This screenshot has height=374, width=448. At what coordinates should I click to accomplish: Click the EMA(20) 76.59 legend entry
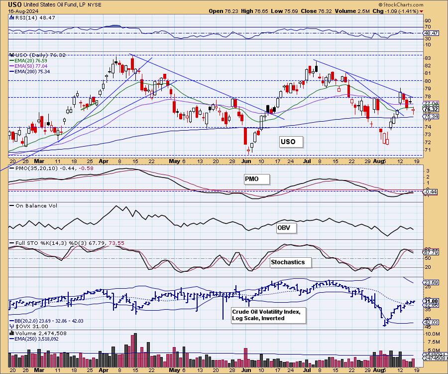click(x=28, y=61)
